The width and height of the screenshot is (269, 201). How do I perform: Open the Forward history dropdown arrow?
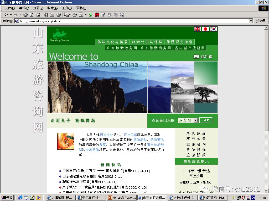pos(20,15)
